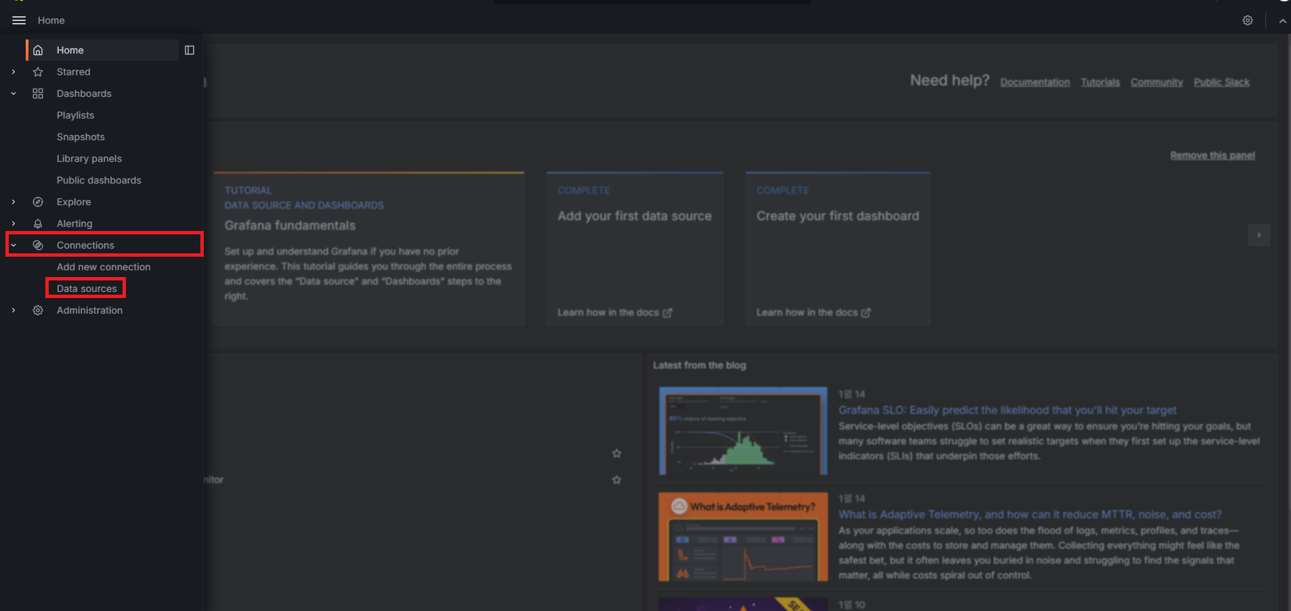Open Snapshots under Dashboards

click(x=81, y=137)
